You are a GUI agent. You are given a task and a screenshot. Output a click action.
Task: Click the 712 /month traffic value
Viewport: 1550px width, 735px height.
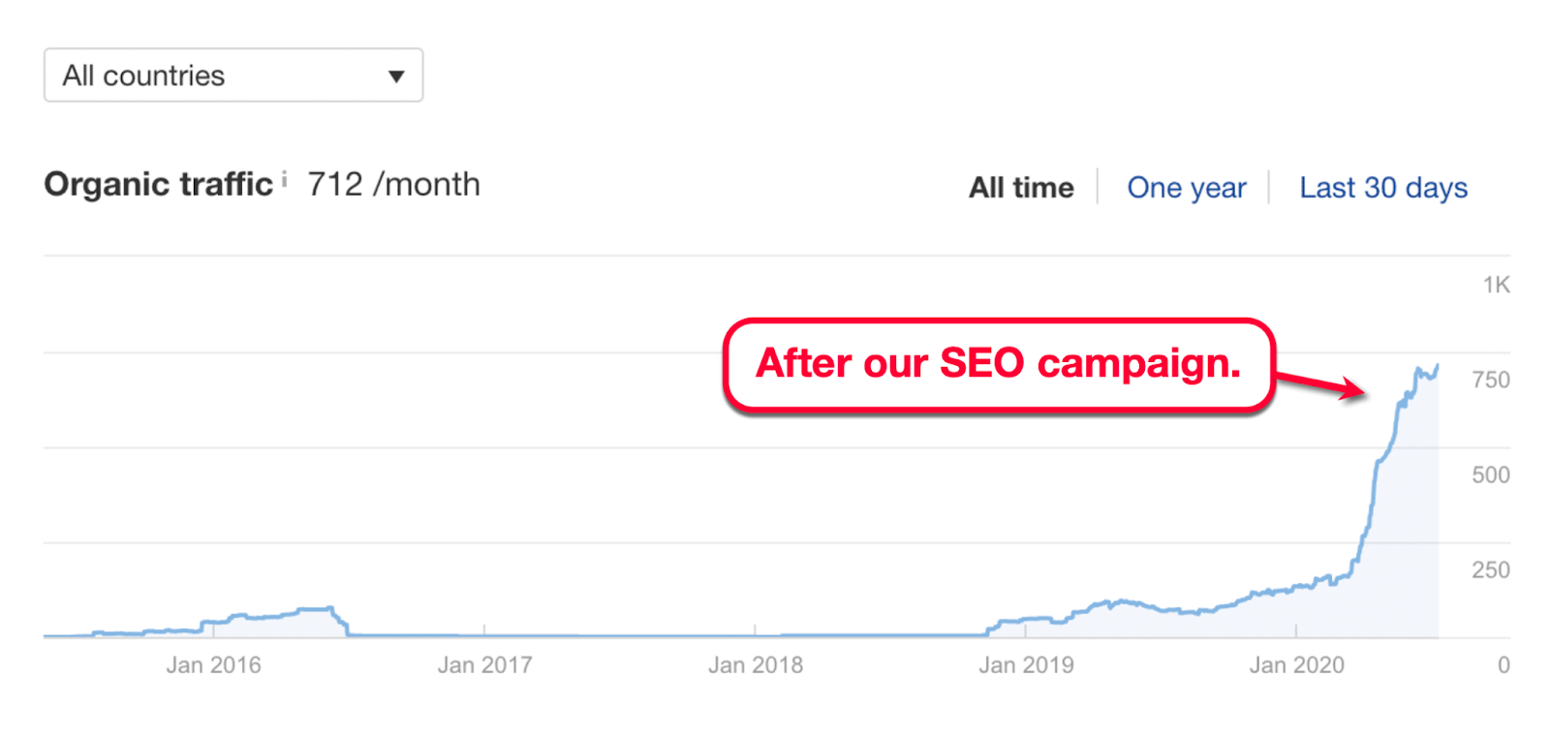393,184
